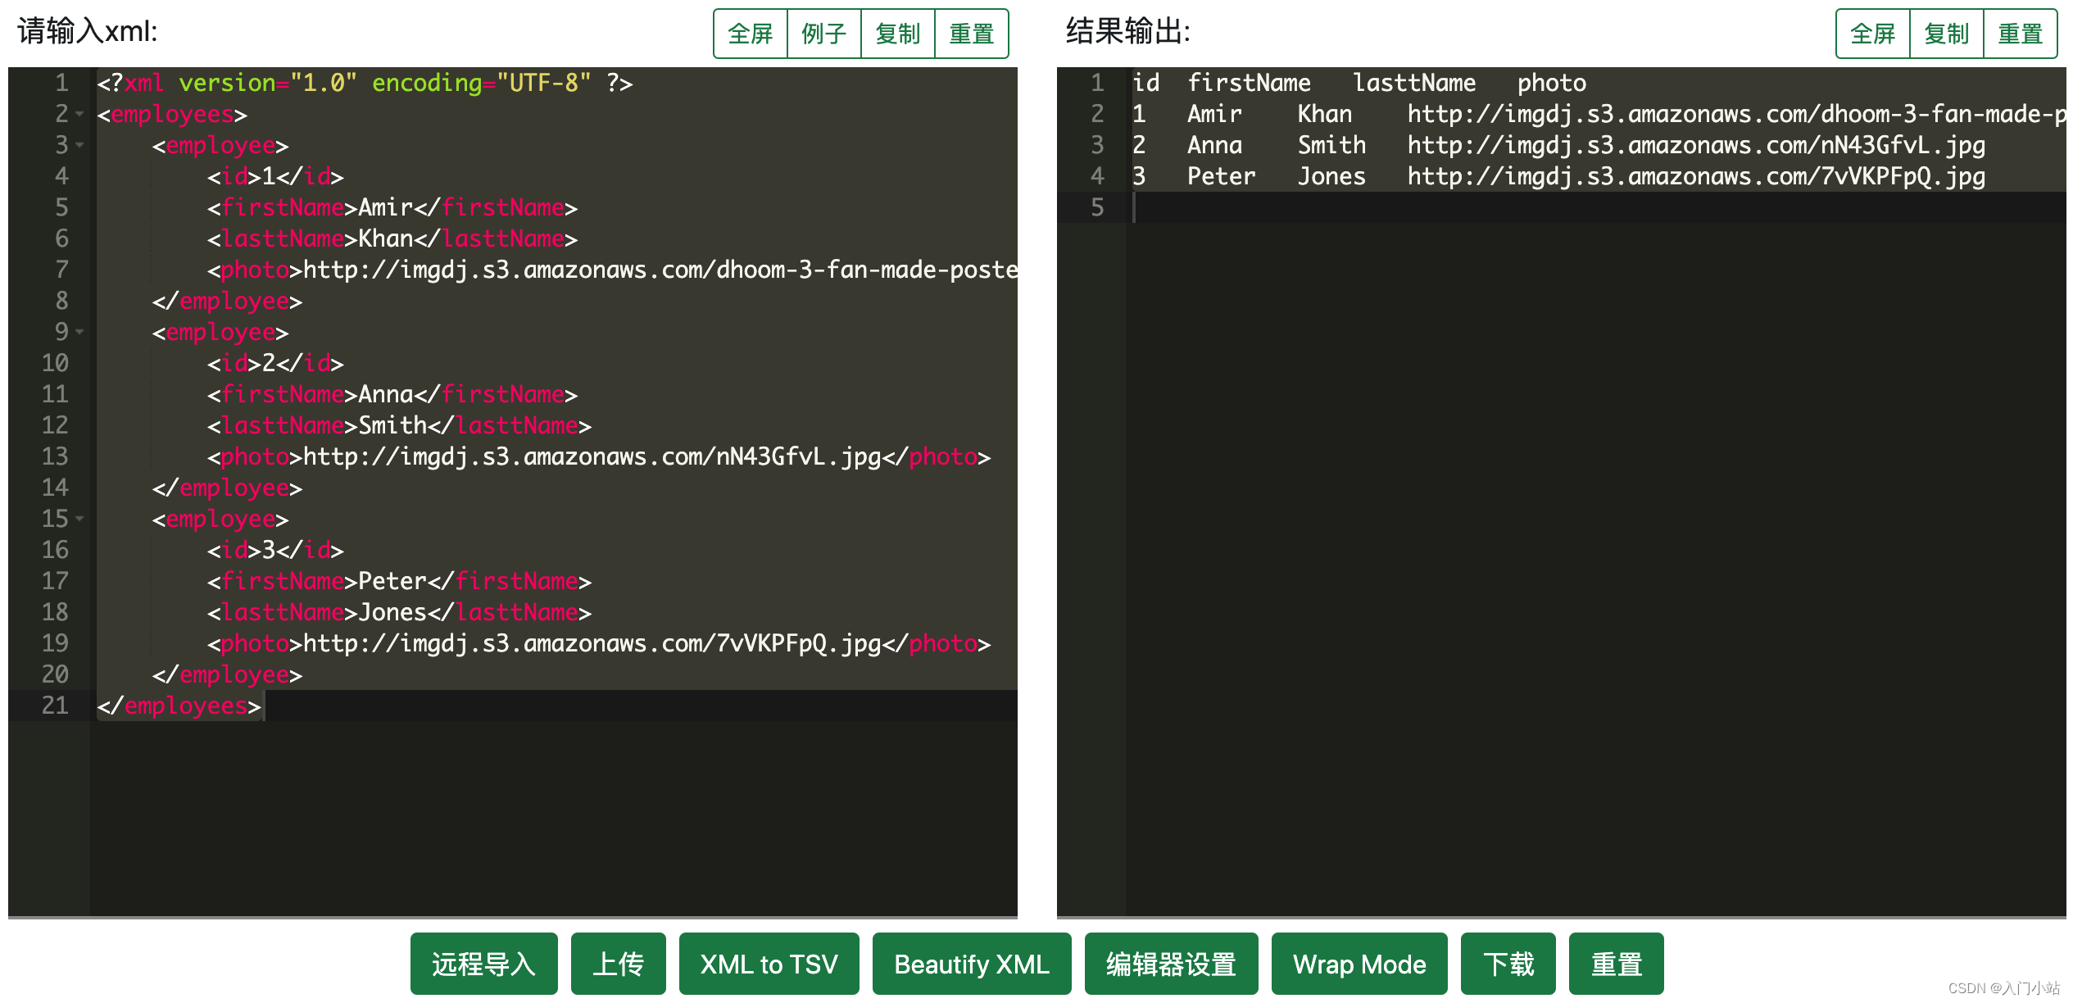2073x1003 pixels.
Task: Copy the TSV output with 复制
Action: click(x=1947, y=33)
